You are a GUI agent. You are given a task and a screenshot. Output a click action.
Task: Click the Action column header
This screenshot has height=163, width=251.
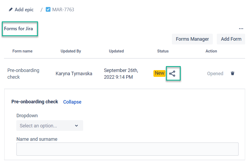[x=211, y=51]
